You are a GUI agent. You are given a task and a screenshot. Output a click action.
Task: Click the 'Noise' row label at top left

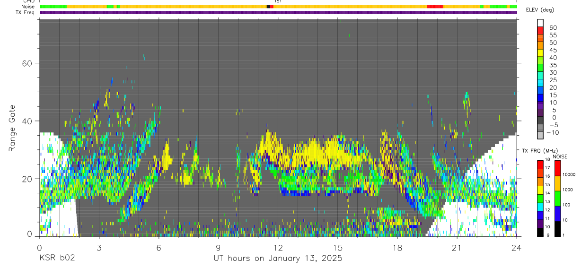pos(29,7)
